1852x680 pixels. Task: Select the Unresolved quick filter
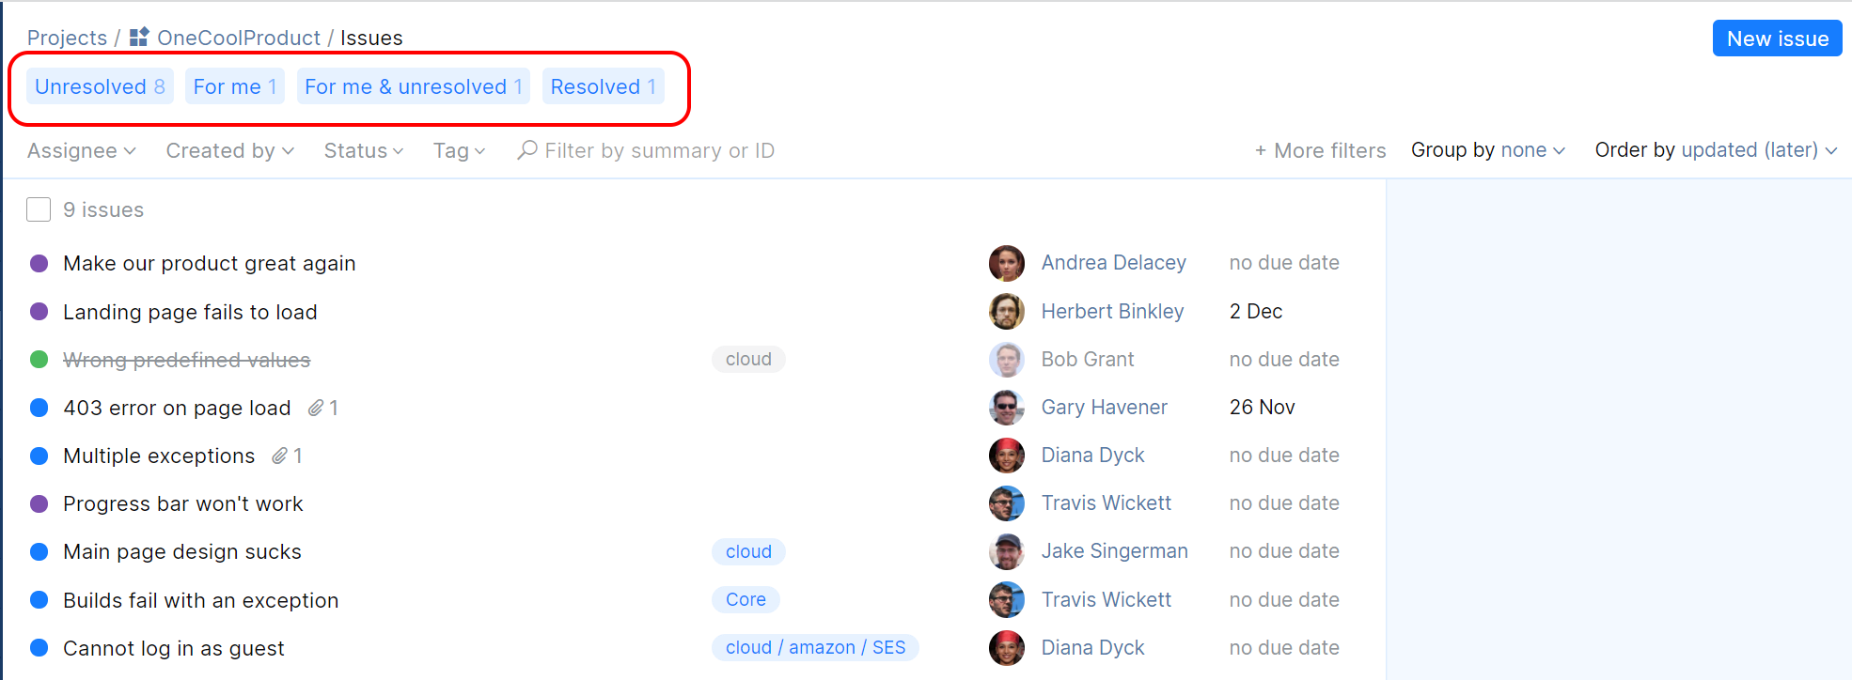(x=100, y=86)
